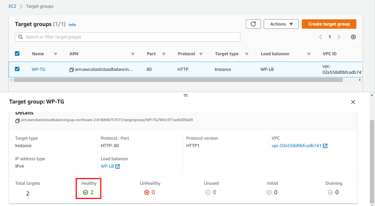Image resolution: width=375 pixels, height=206 pixels.
Task: Copy the WP-TG ARN in table row
Action: click(71, 70)
